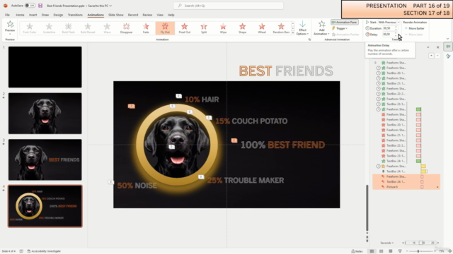Viewport: 453px width, 254px height.
Task: Switch to Slide Sorter view
Action: [381, 251]
